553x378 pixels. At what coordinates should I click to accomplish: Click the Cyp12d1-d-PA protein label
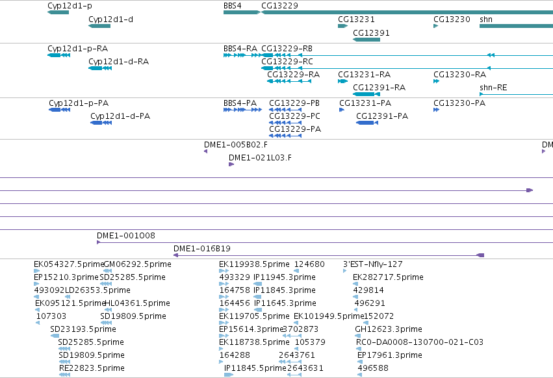pyautogui.click(x=120, y=116)
